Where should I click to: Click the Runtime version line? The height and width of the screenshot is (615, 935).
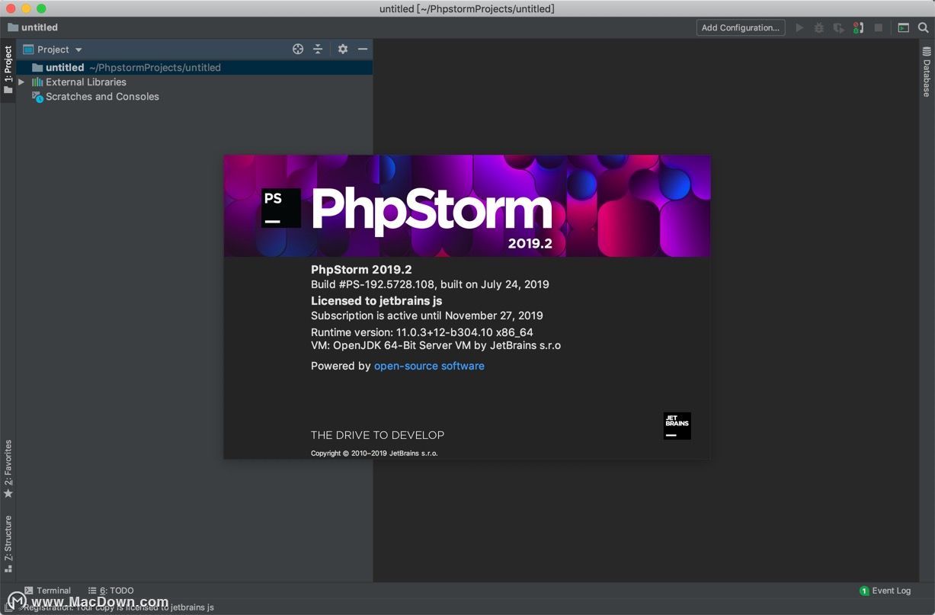click(x=422, y=332)
